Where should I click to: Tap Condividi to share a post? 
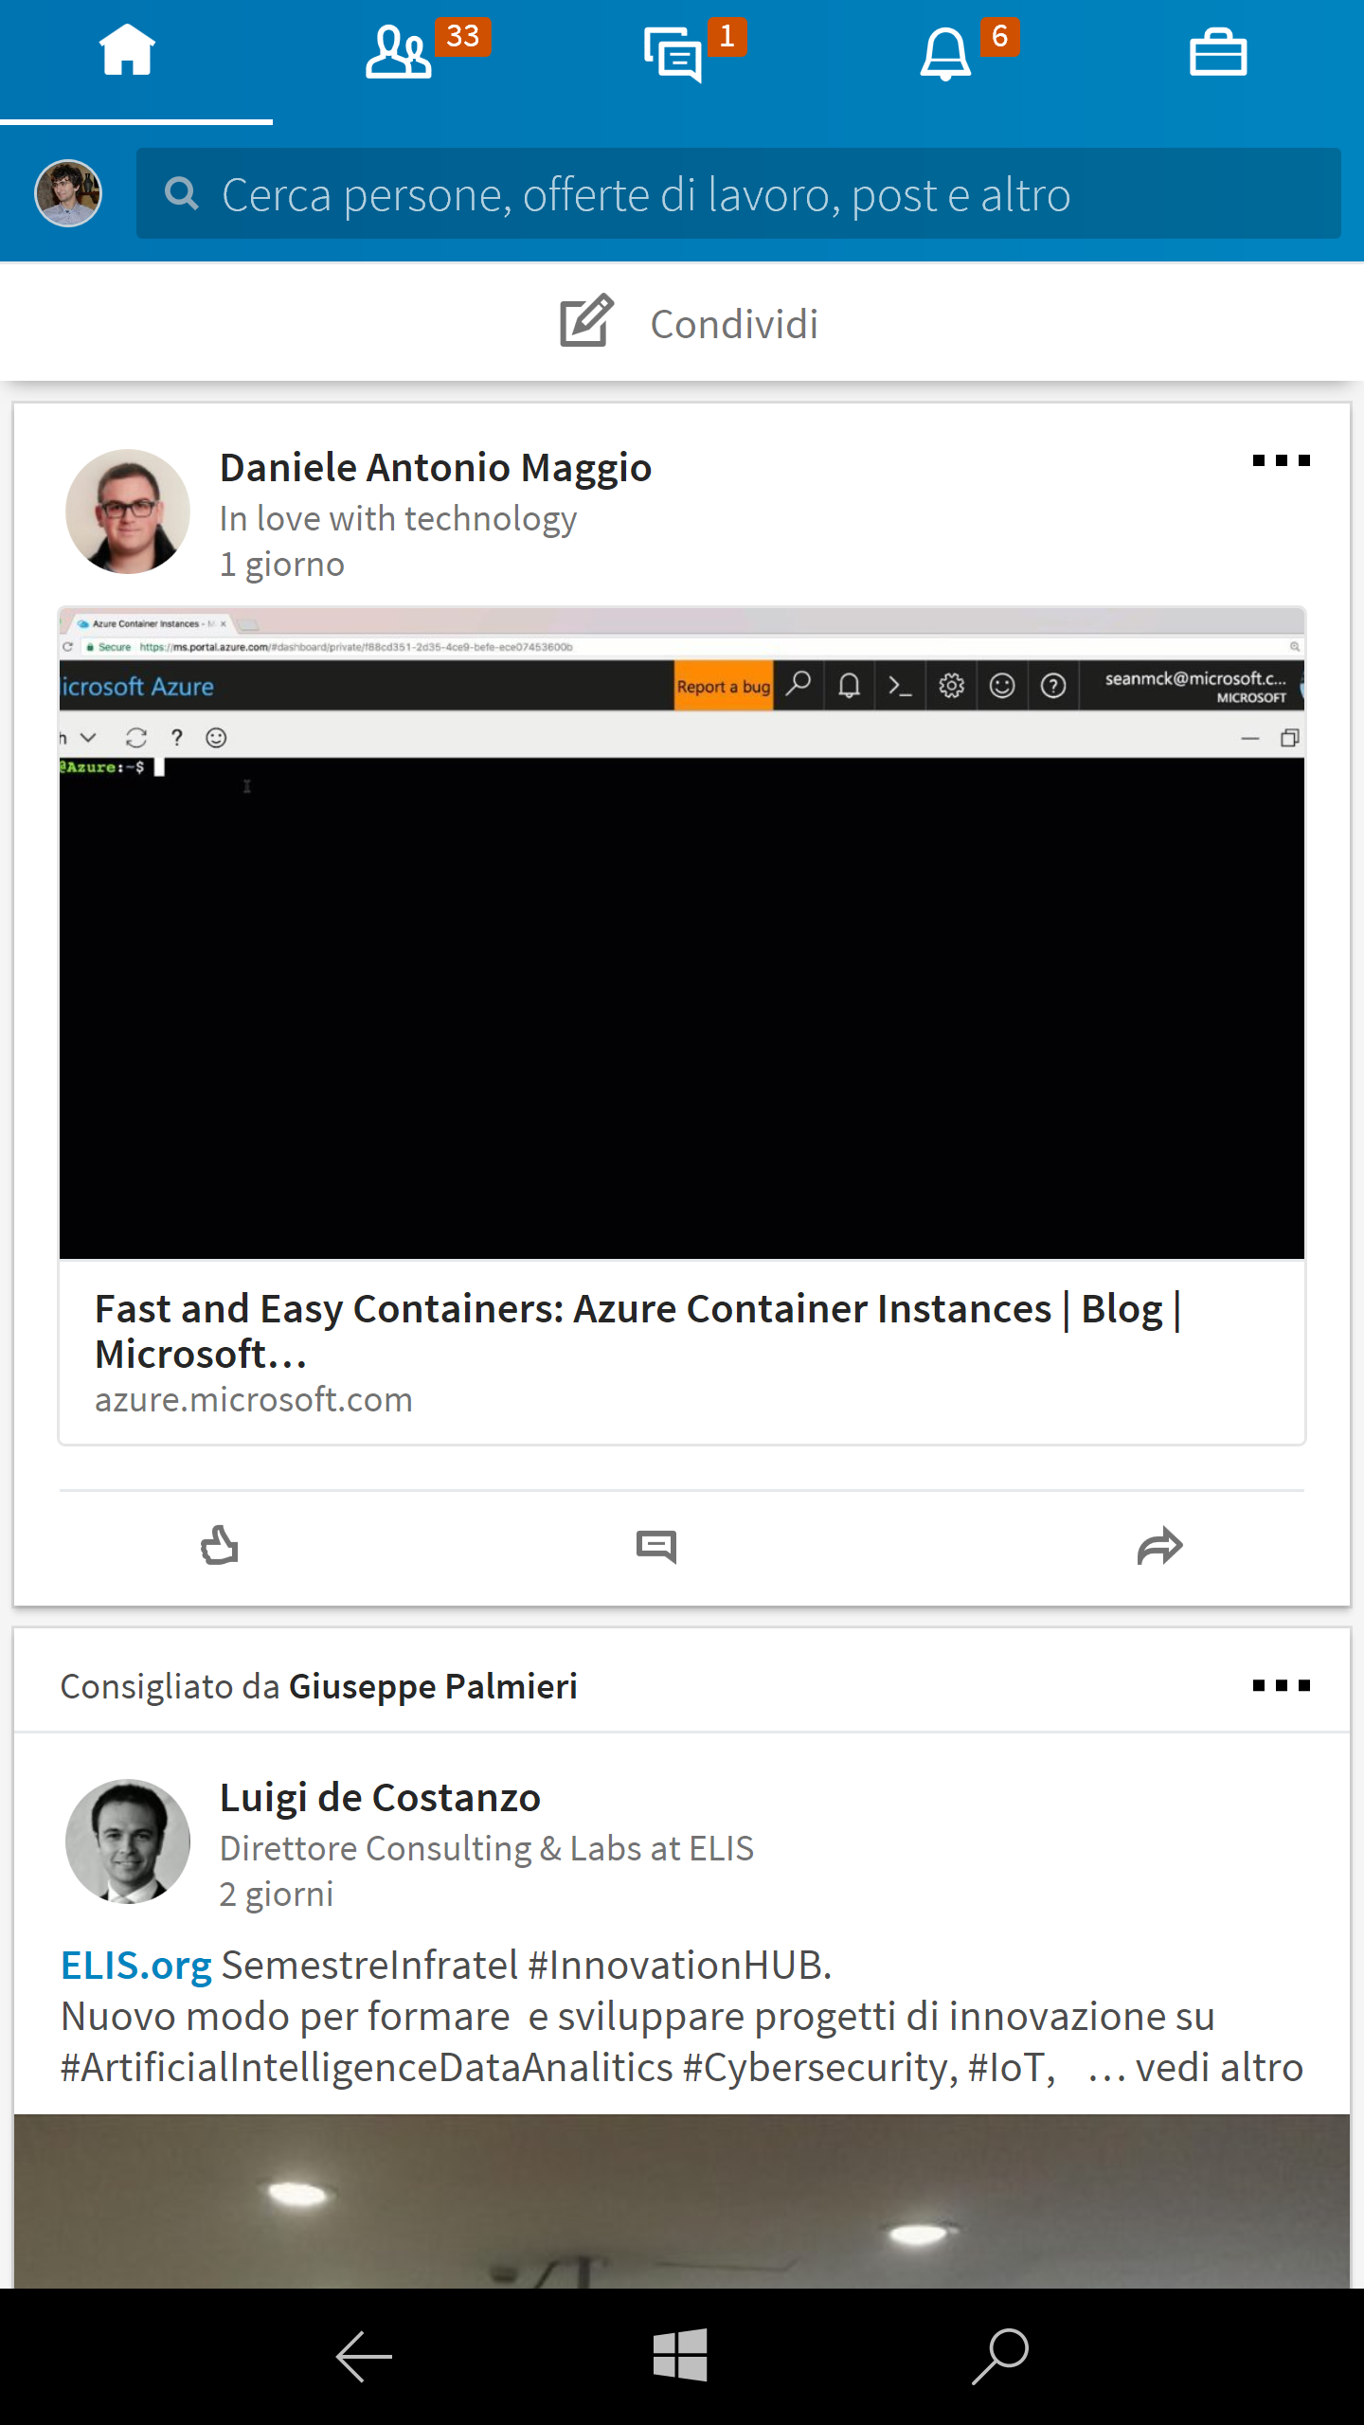click(x=734, y=324)
